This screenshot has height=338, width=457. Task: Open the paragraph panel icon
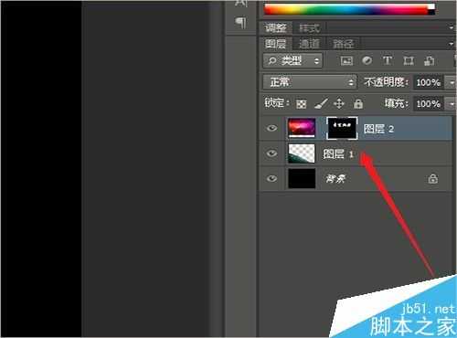click(x=241, y=23)
